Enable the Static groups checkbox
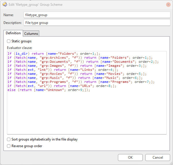 [9, 41]
